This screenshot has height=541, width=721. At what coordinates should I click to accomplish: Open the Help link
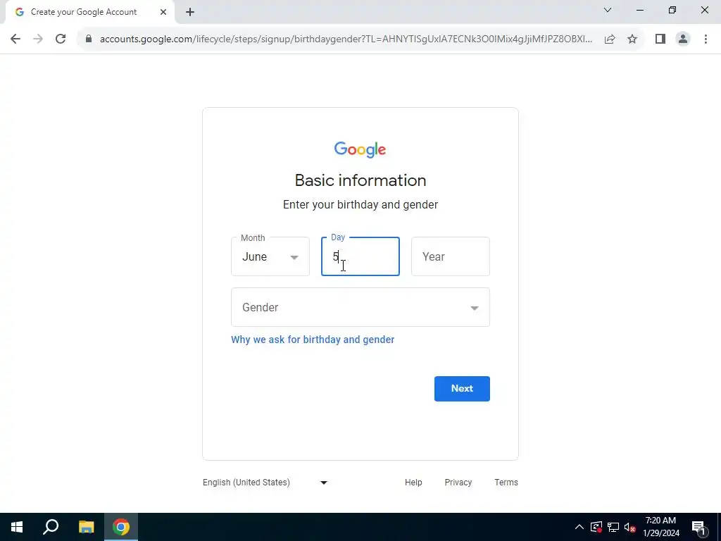[x=413, y=482]
